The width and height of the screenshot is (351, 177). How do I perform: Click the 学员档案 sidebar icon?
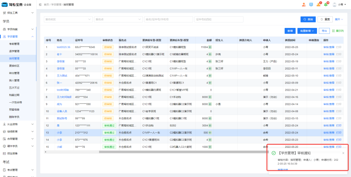(4, 29)
